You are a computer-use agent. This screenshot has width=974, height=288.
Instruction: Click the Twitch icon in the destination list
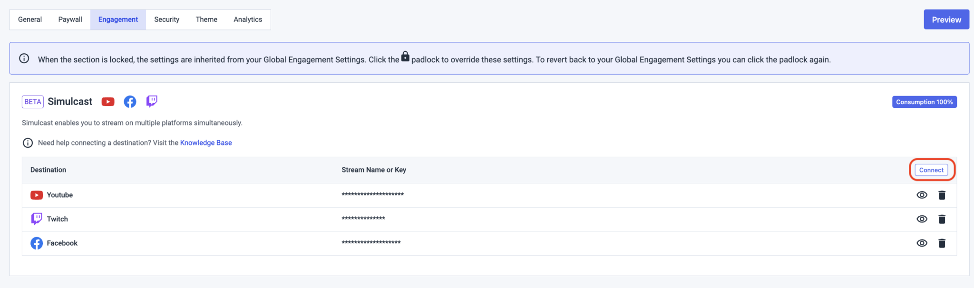click(37, 219)
